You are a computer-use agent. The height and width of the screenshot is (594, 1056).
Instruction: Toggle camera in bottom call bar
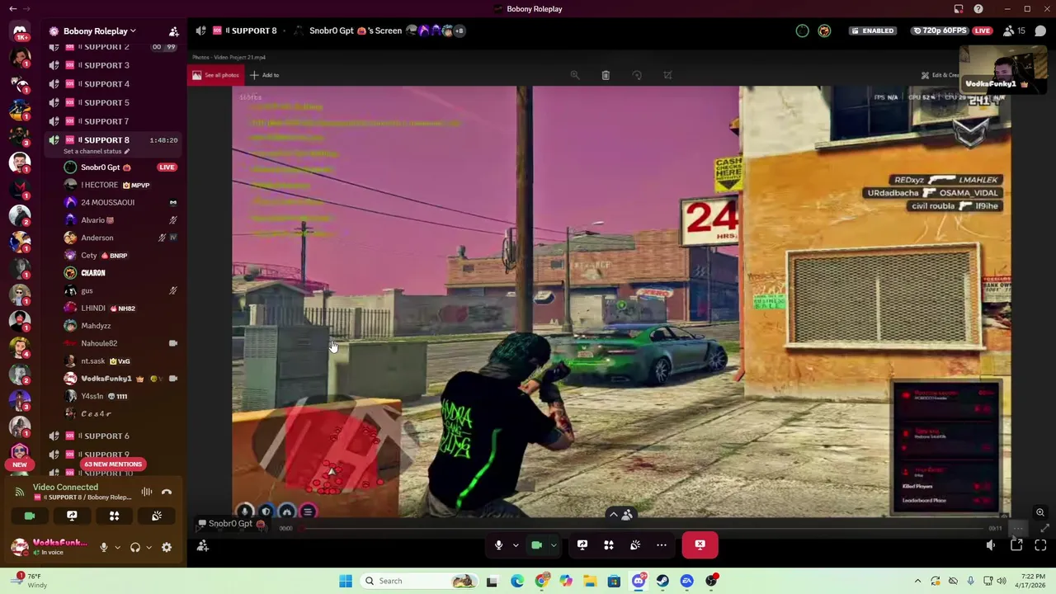click(x=536, y=544)
